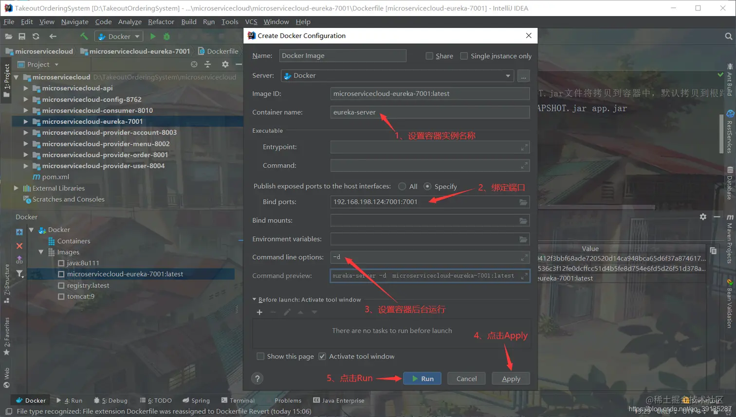Click the red delete X in Docker panel
736x417 pixels.
tap(19, 246)
